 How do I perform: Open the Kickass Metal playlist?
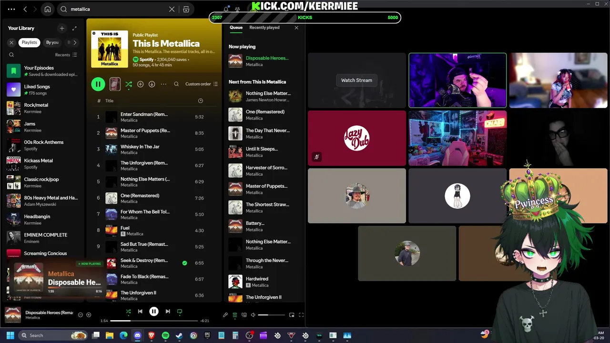[x=43, y=164]
